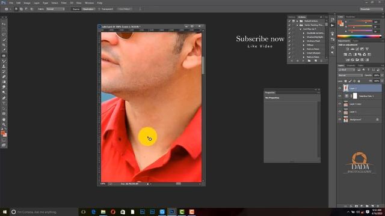Viewport: 385px width, 216px height.
Task: Open the File menu
Action: point(11,3)
